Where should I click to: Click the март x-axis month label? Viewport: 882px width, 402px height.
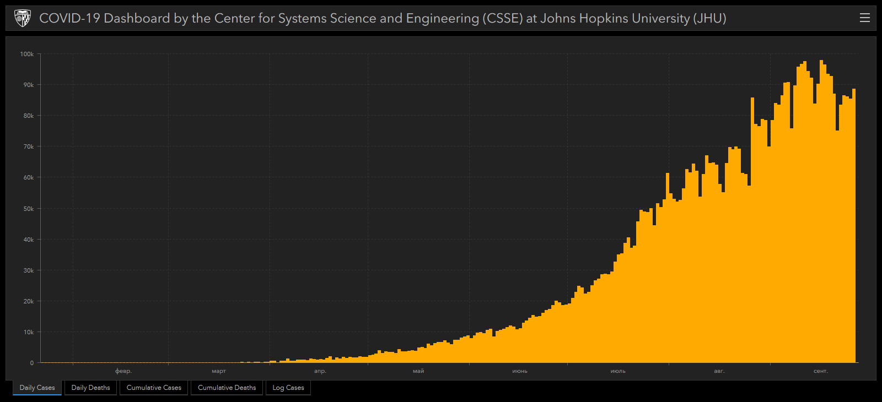219,371
